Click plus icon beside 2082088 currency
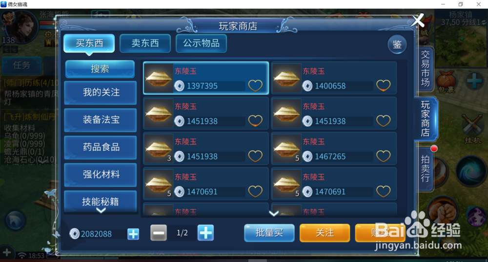Screen dimensions: 488x262 [133, 234]
